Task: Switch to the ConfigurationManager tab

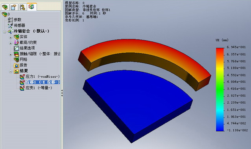Action: pos(22,7)
